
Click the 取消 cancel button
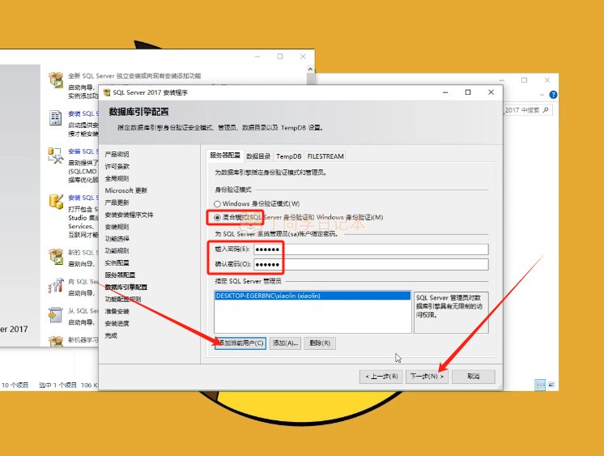(474, 376)
